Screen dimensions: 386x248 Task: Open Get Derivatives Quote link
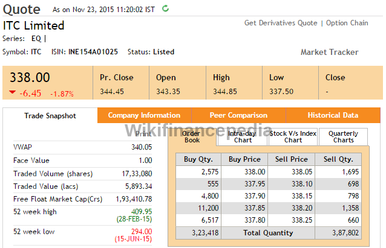(x=281, y=23)
